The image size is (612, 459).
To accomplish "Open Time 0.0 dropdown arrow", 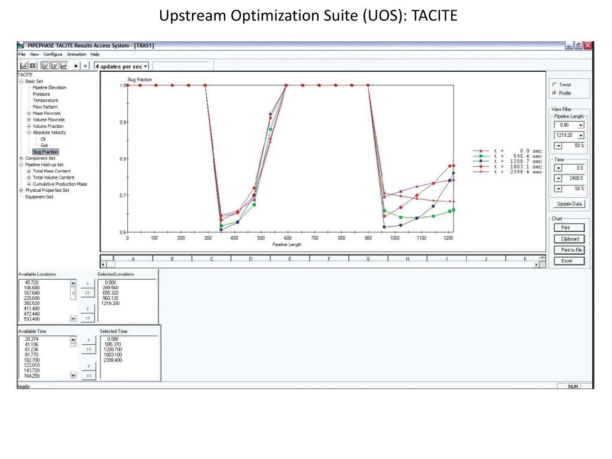I will tap(559, 168).
